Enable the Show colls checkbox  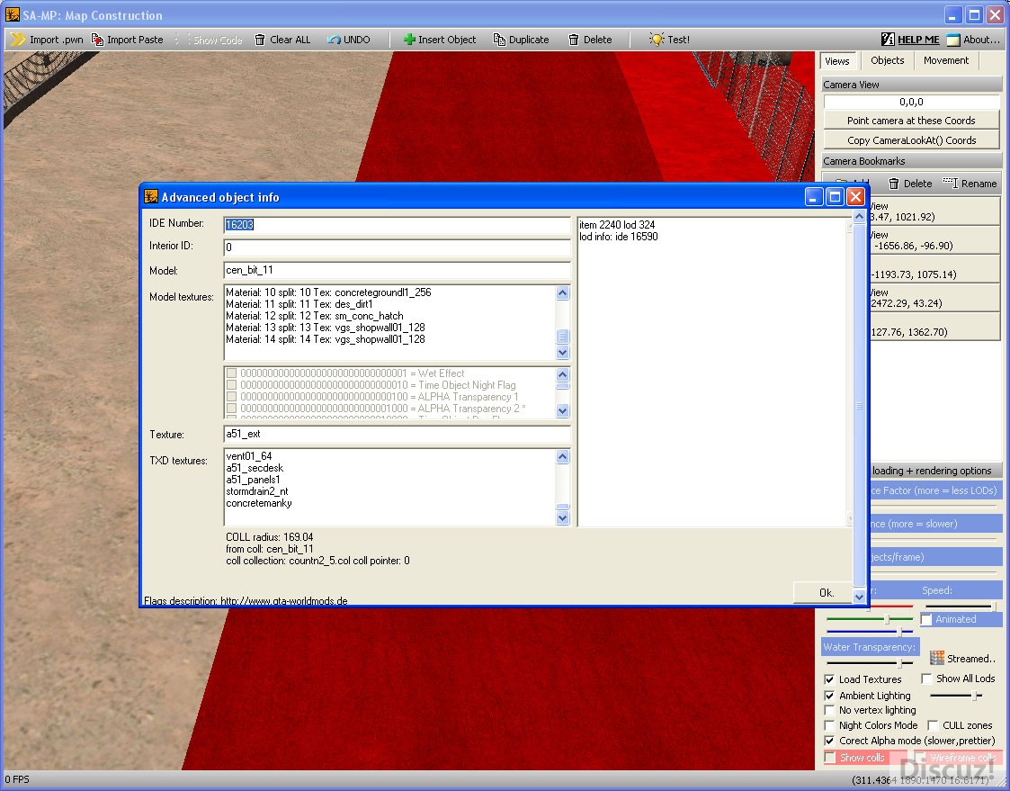coord(829,758)
